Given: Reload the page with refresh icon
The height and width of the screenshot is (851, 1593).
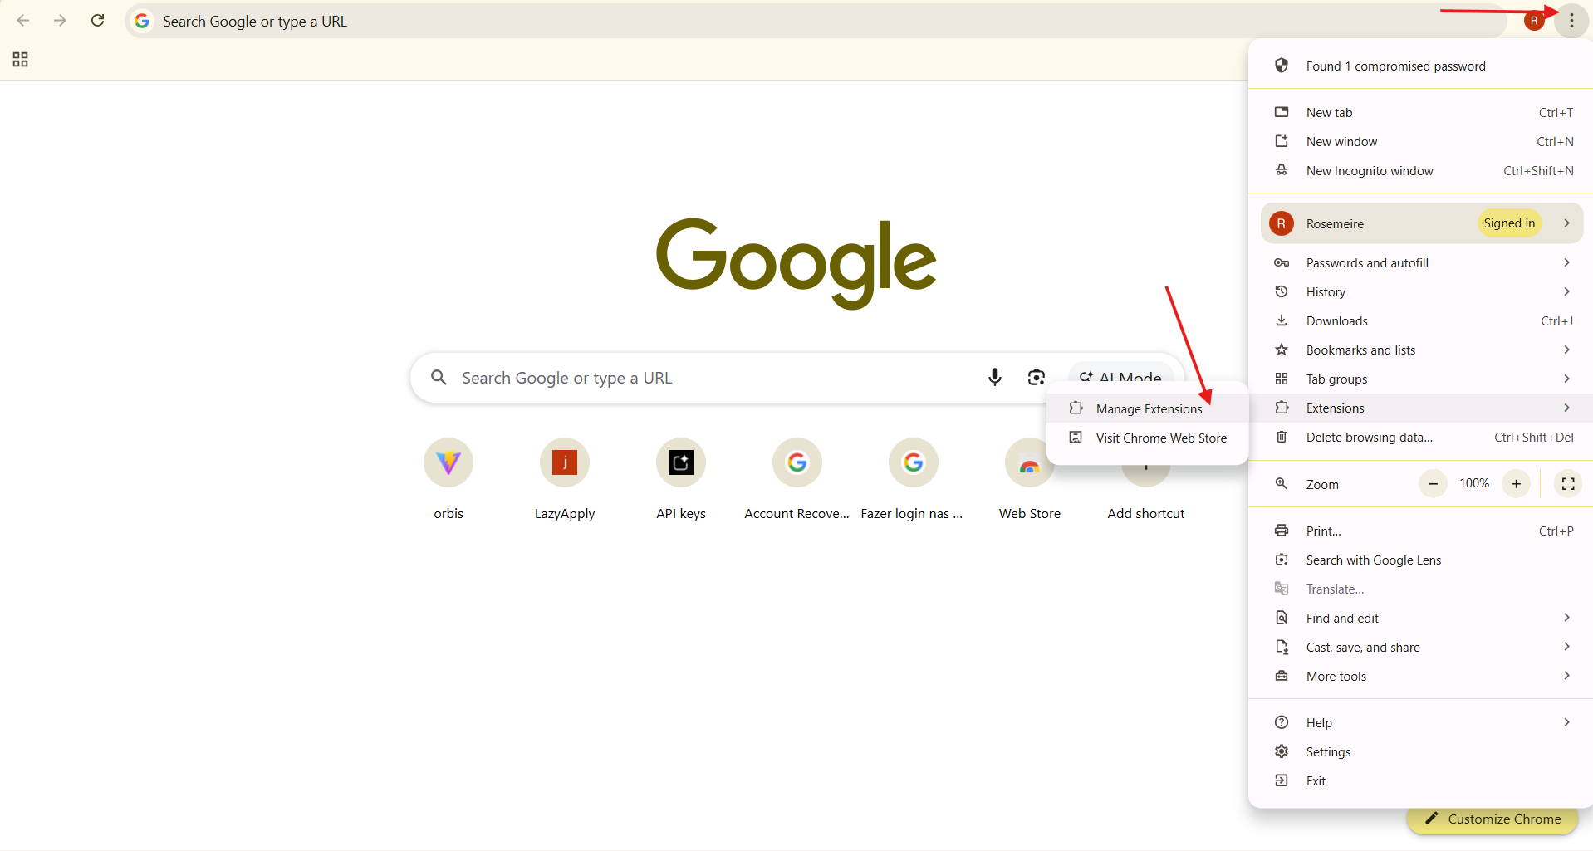Looking at the screenshot, I should (97, 21).
